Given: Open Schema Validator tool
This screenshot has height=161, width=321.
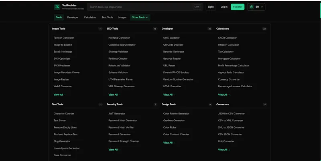Looking at the screenshot, I should tap(118, 72).
